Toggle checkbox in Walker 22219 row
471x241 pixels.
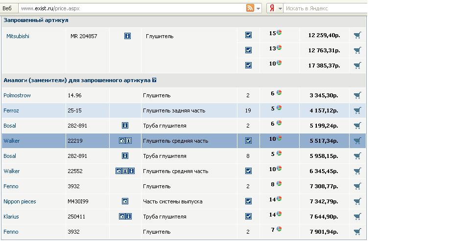[248, 141]
